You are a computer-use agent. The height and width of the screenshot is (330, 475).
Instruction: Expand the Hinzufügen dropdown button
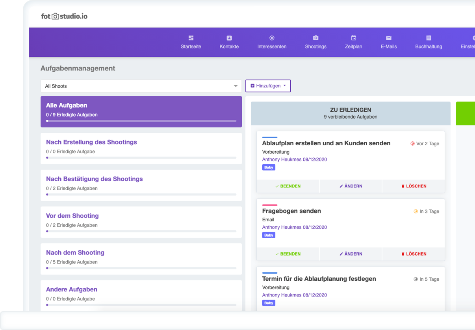268,86
